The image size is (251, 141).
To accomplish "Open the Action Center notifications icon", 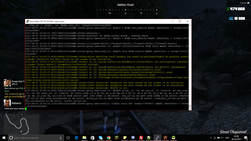I will pos(246,138).
